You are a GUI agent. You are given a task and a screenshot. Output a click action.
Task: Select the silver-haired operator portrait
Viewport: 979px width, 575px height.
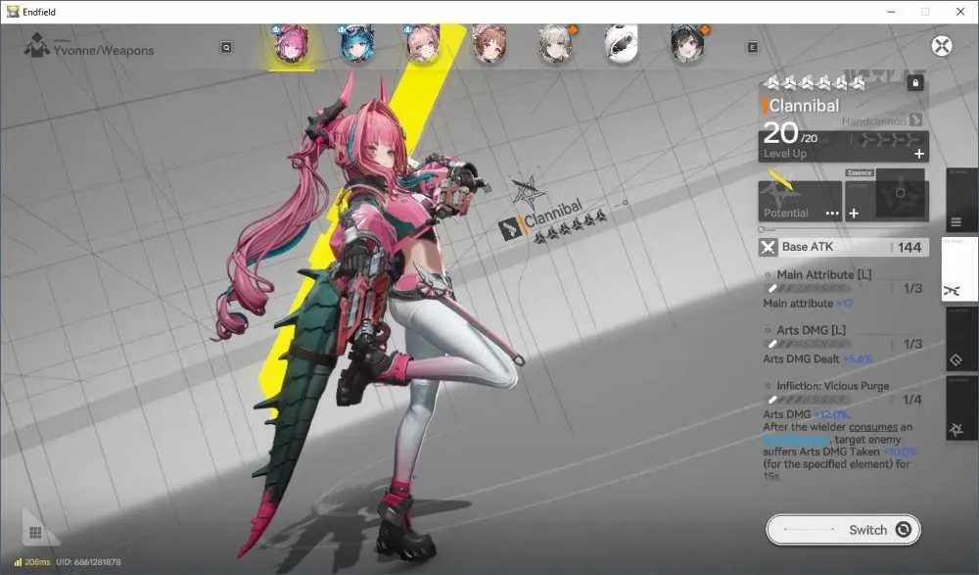point(556,44)
